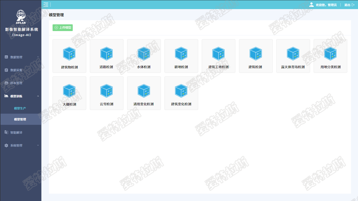The width and height of the screenshot is (358, 201).
Task: Select the 水体检测 model cube icon
Action: 144,54
